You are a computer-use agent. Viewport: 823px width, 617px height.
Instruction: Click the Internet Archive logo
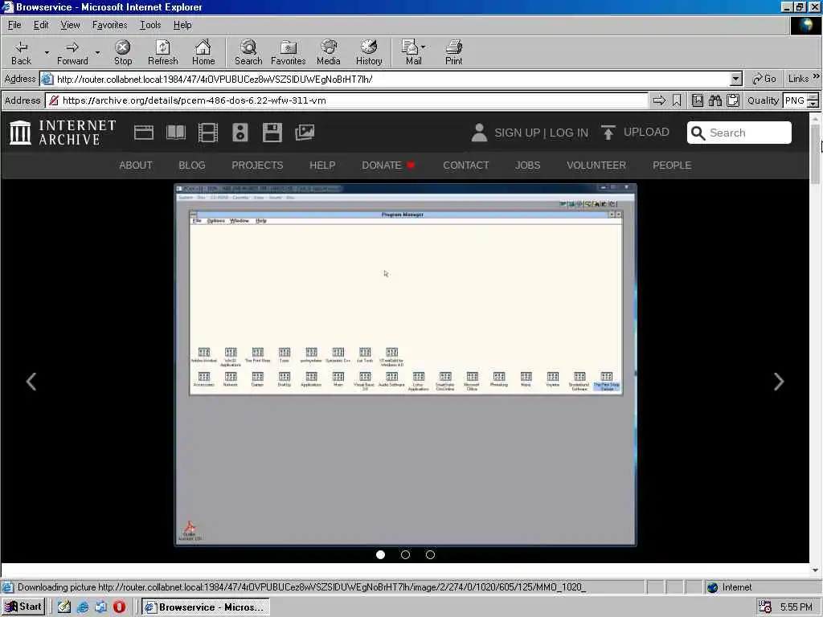tap(63, 133)
